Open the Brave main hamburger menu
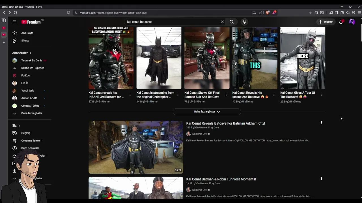362x203 pixels. (359, 13)
